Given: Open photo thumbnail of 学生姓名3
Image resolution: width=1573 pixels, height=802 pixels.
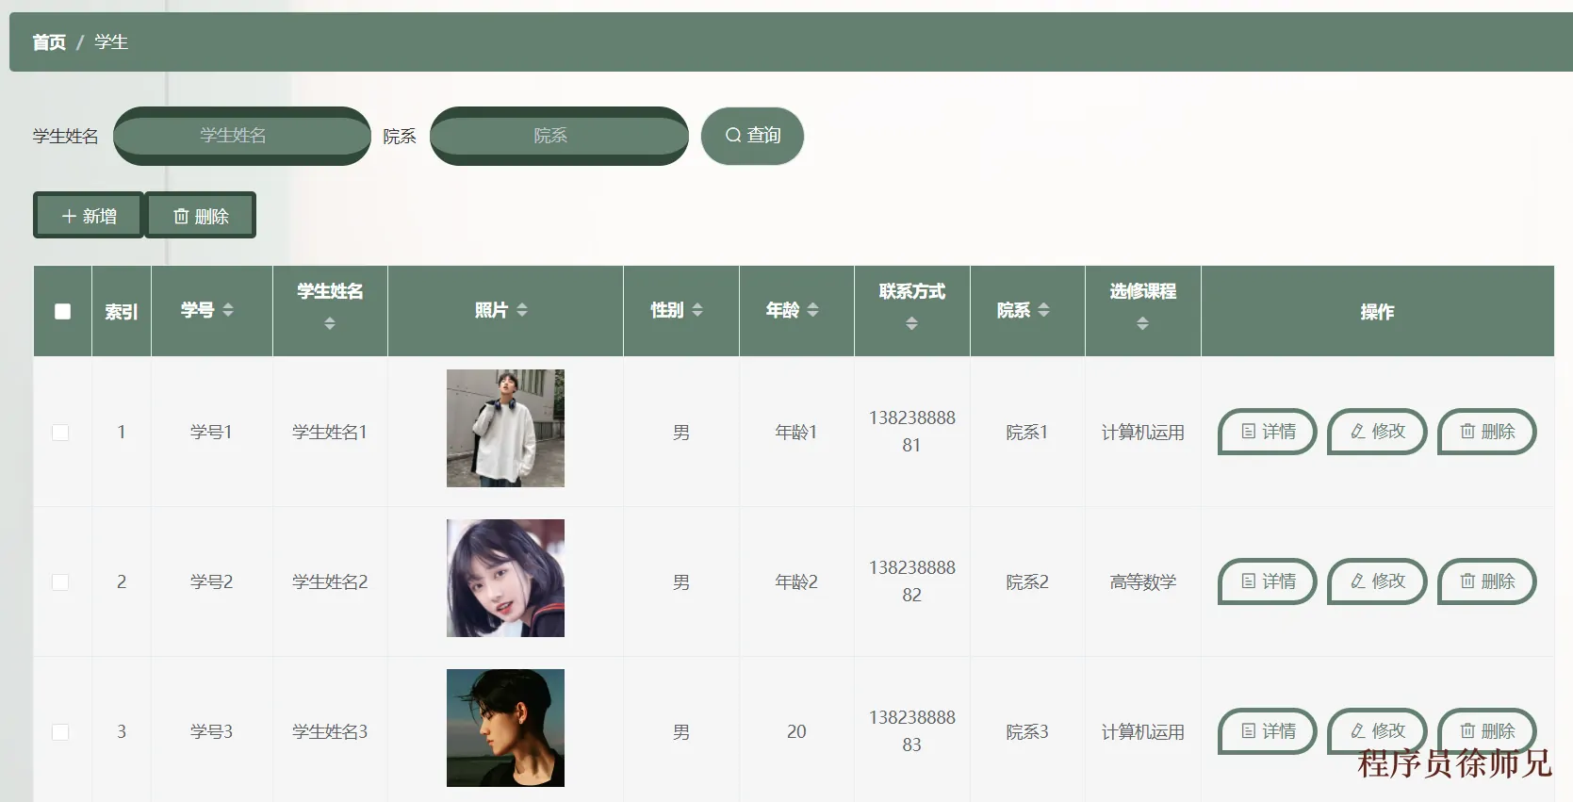Looking at the screenshot, I should coord(505,728).
